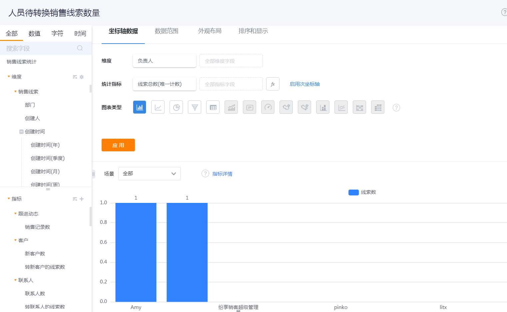Select the line chart type icon
Screen dimensions: 507x312
(x=158, y=107)
